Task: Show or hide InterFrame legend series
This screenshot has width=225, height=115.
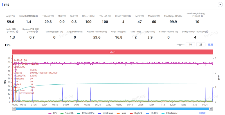Action: coord(170,113)
